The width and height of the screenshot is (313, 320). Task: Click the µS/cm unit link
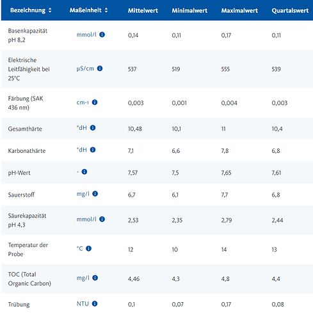[85, 68]
